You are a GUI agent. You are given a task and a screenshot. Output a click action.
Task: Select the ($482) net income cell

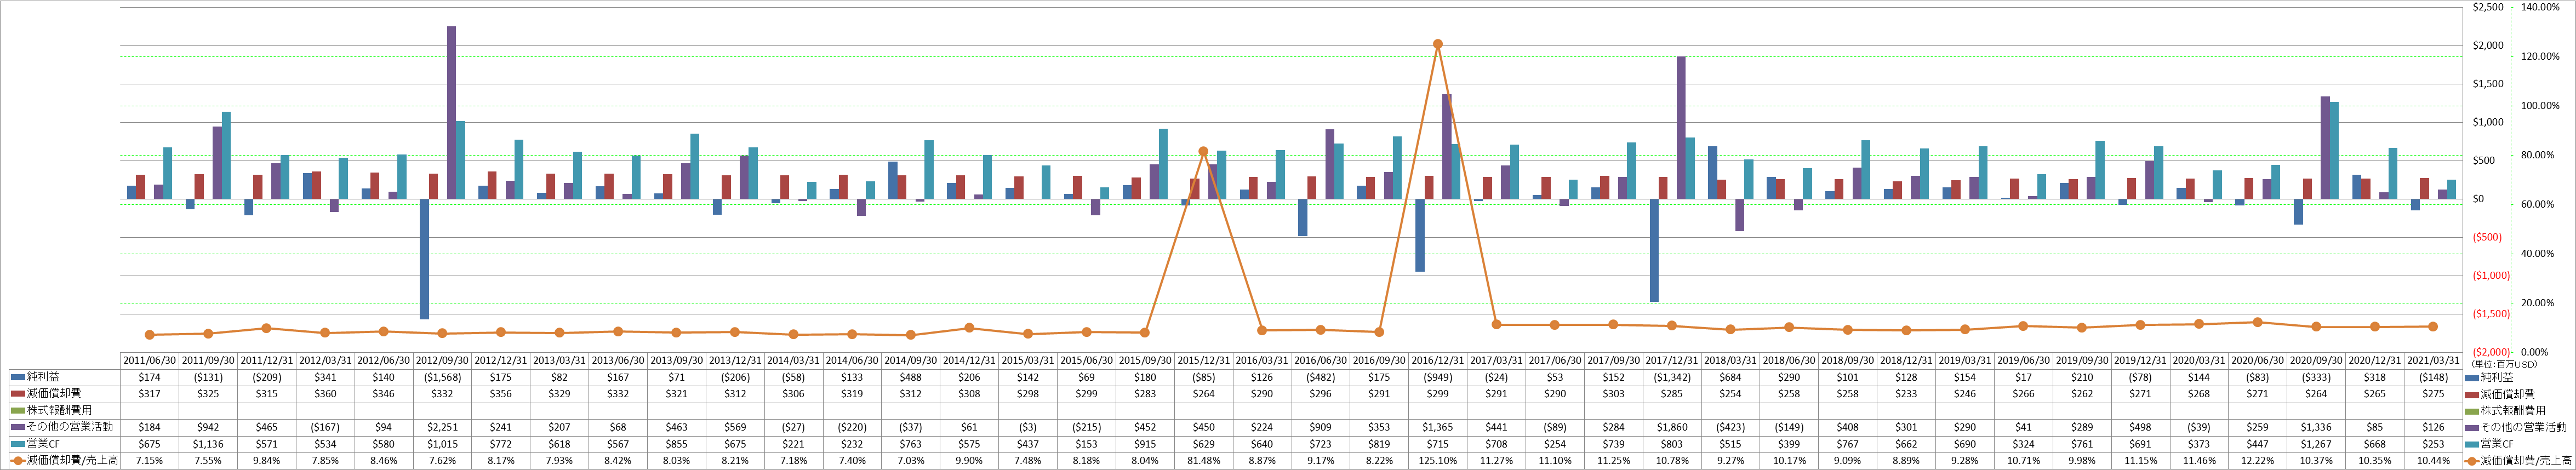pyautogui.click(x=1320, y=378)
